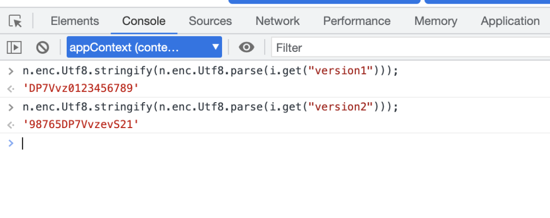Open the Sources tab

[x=210, y=21]
